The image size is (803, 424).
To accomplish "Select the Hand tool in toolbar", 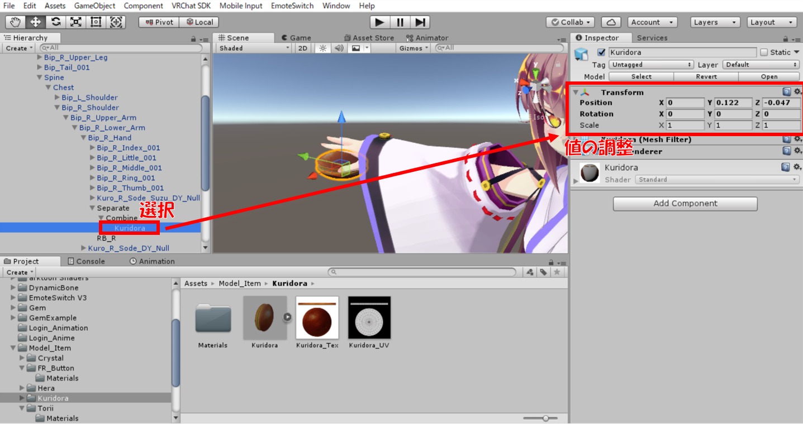I will coord(16,22).
